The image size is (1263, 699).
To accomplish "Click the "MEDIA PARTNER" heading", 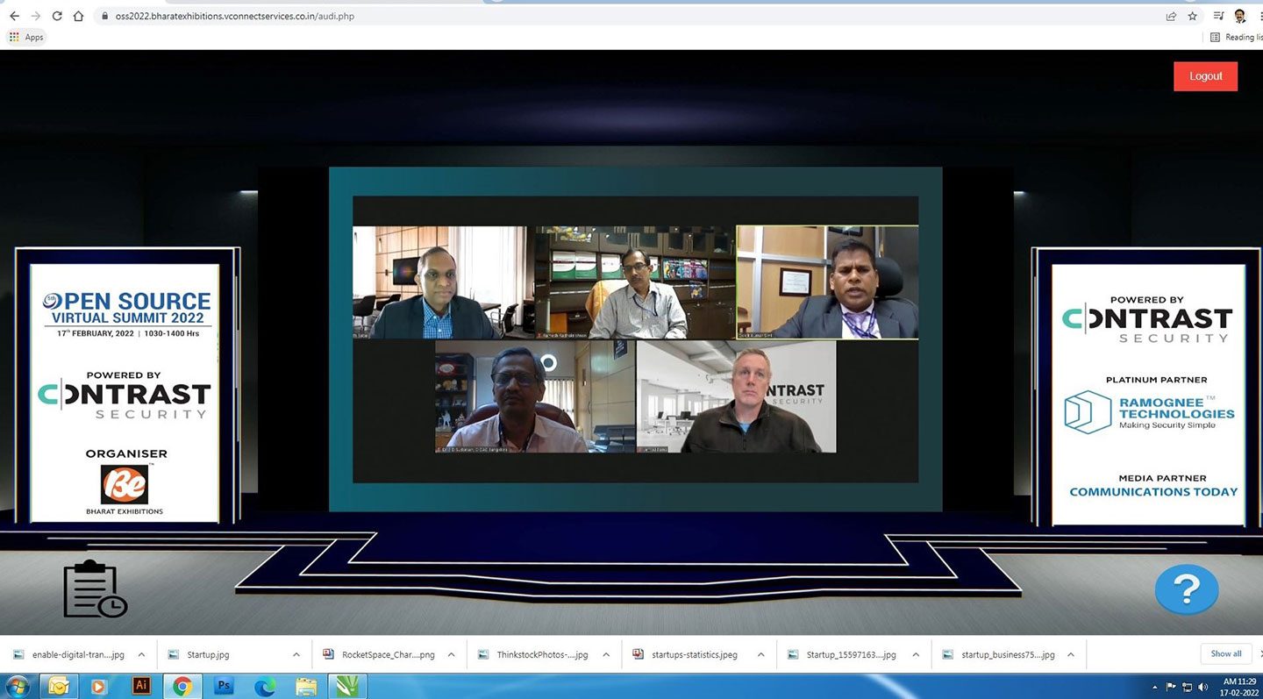I will click(1162, 479).
